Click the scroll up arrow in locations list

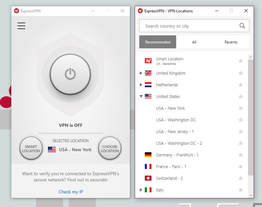tap(251, 57)
